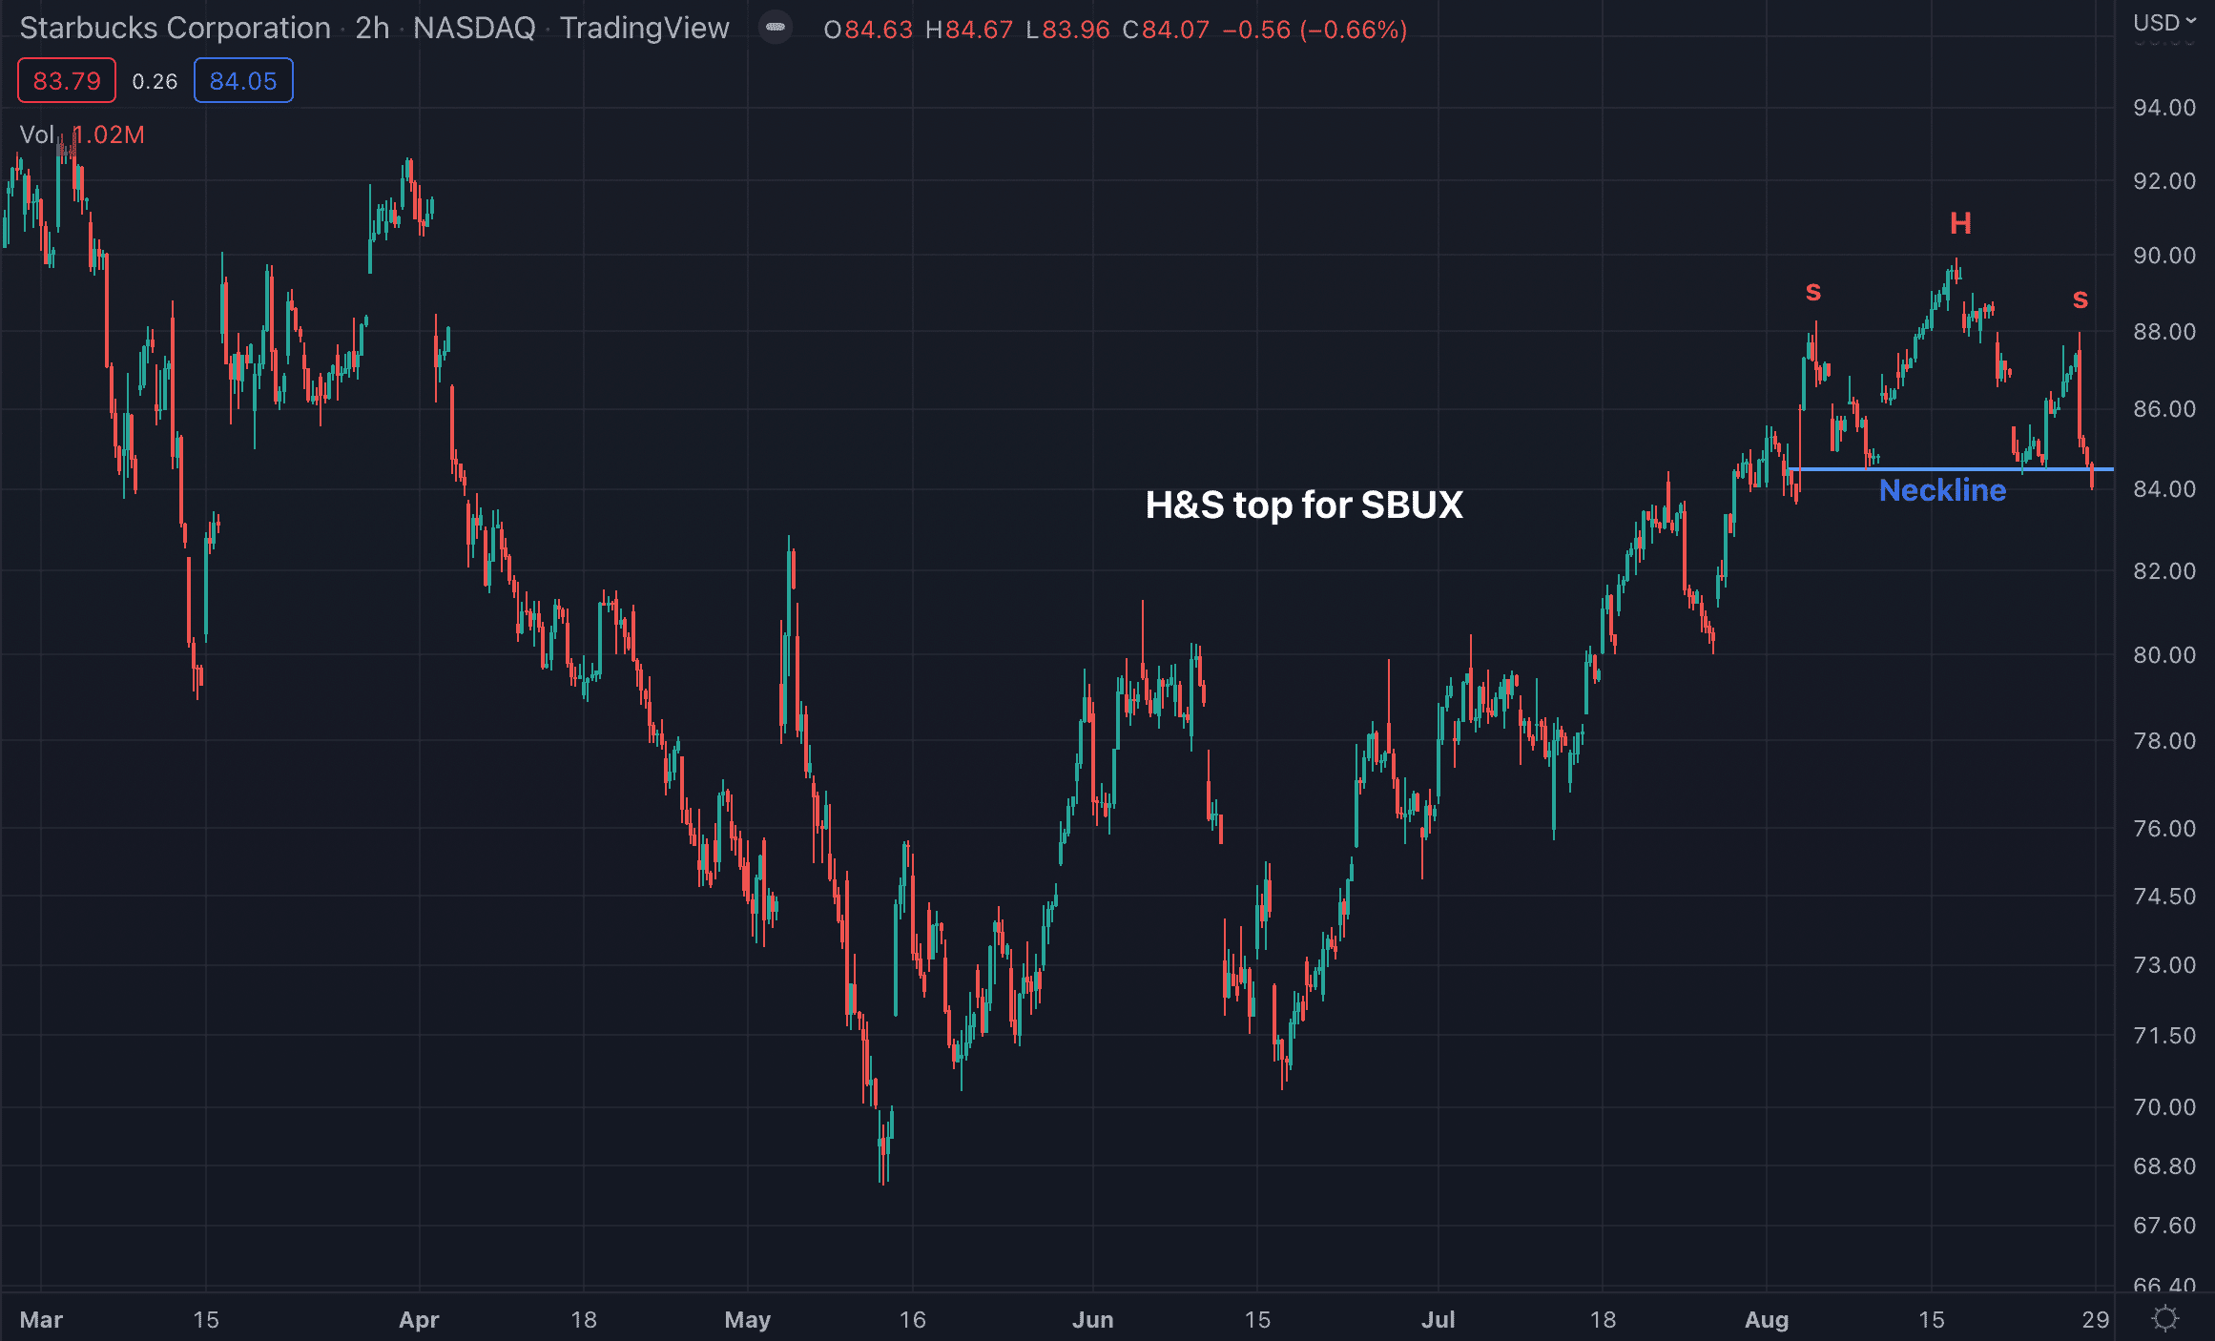Screen dimensions: 2215x1341
Task: Click the Starbucks Corporation symbol title
Action: click(176, 29)
